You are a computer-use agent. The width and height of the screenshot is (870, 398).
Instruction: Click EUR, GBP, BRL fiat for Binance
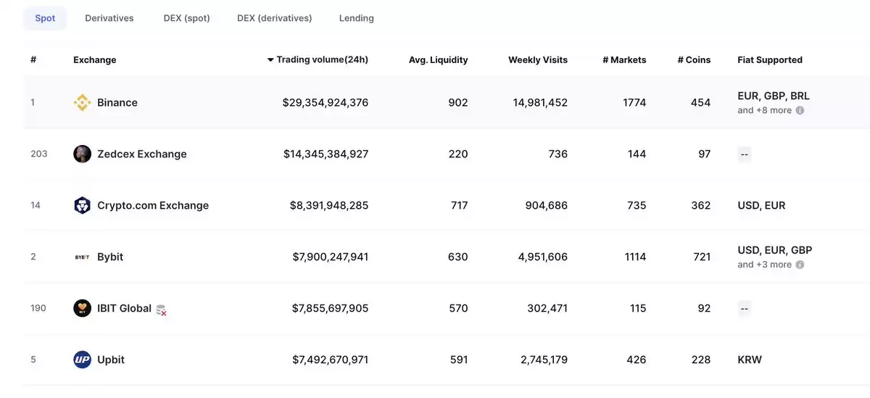pos(774,96)
